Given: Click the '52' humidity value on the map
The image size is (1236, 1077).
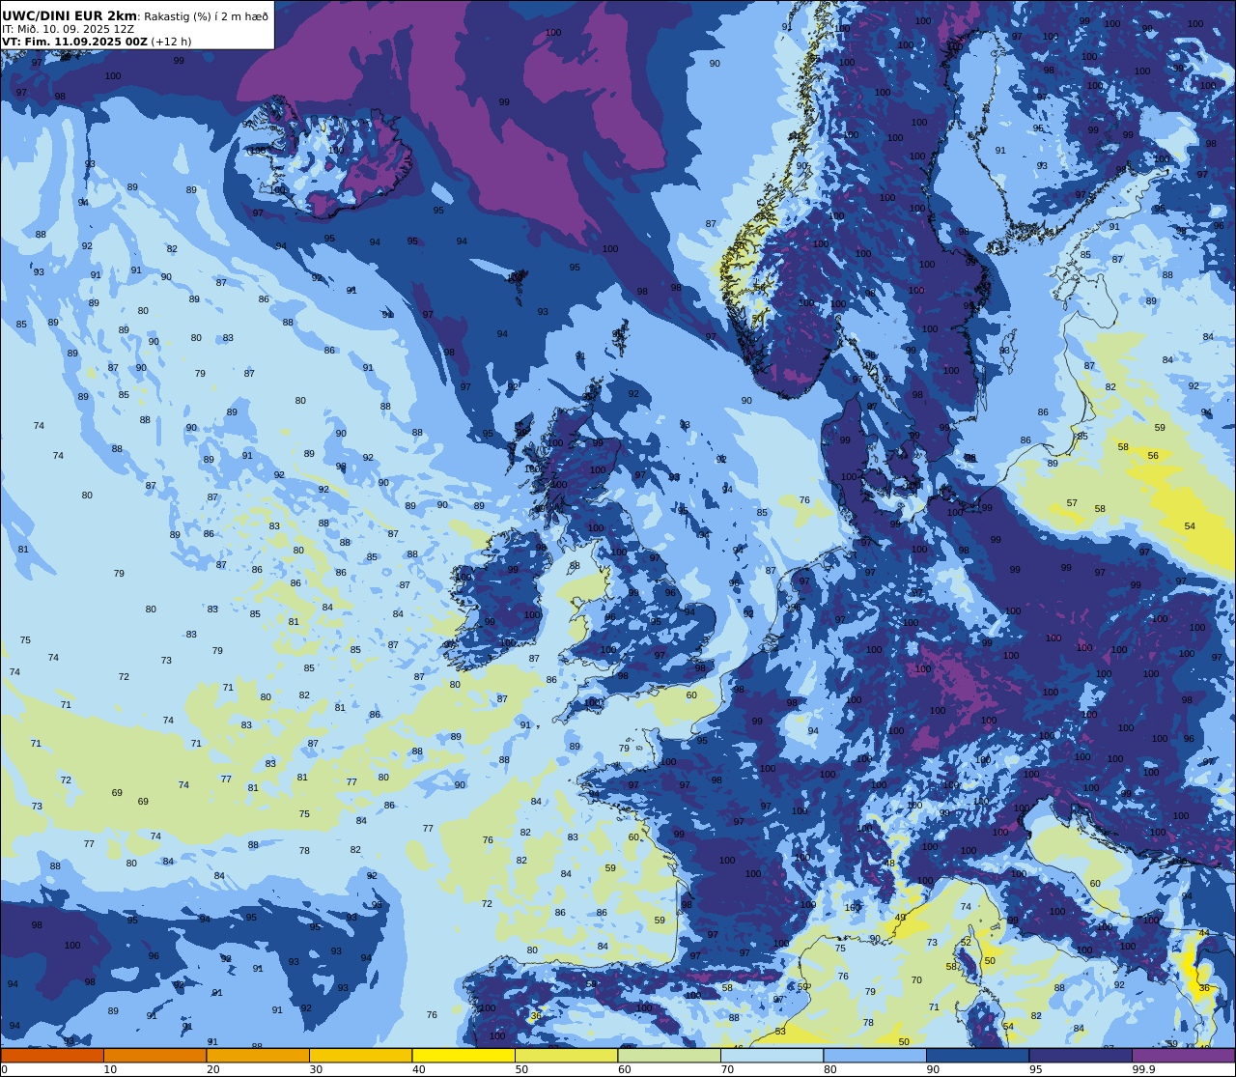Looking at the screenshot, I should pos(966,942).
